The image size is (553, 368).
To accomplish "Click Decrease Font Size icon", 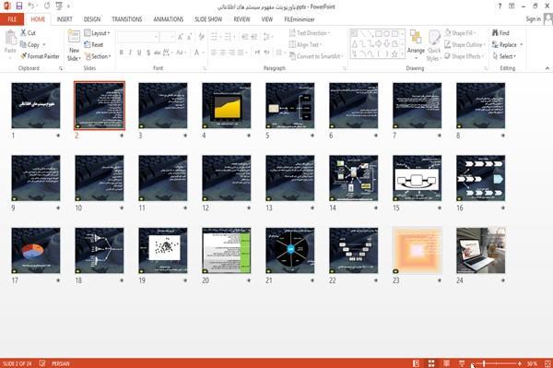I will tap(190, 37).
